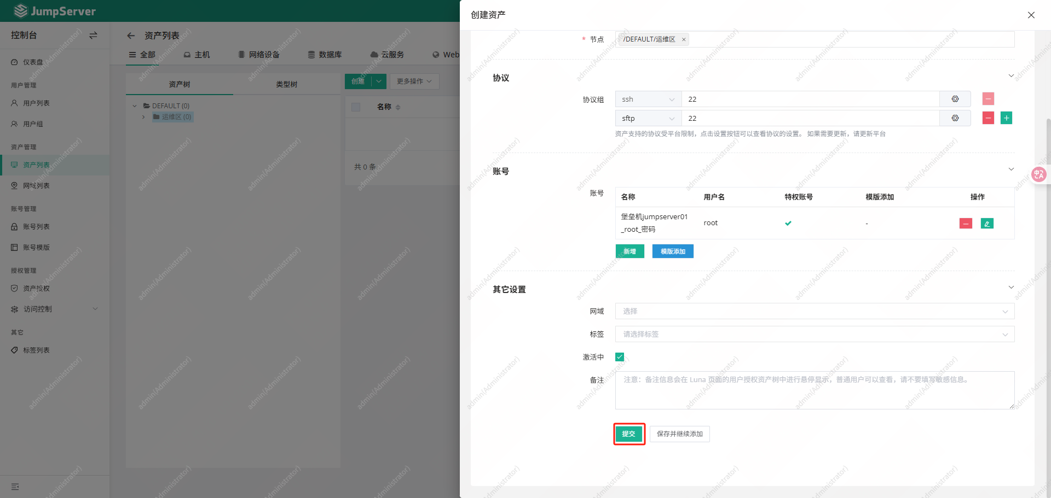Switch to the 类型树 tab
The height and width of the screenshot is (498, 1051).
(x=287, y=84)
